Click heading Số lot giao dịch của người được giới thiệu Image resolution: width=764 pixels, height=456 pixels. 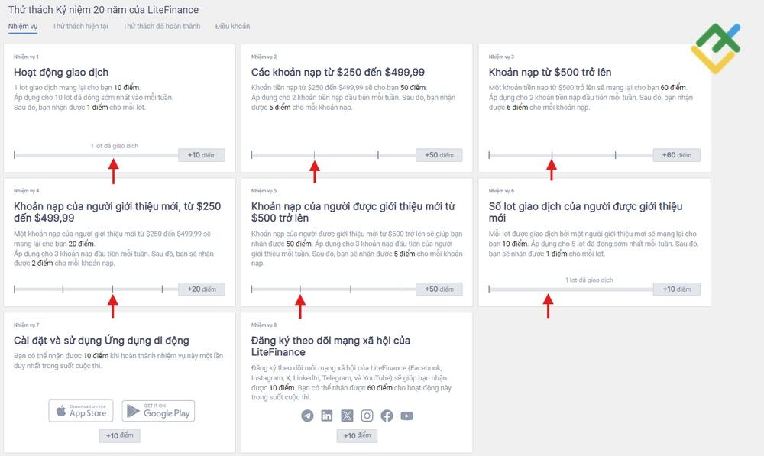pyautogui.click(x=585, y=212)
